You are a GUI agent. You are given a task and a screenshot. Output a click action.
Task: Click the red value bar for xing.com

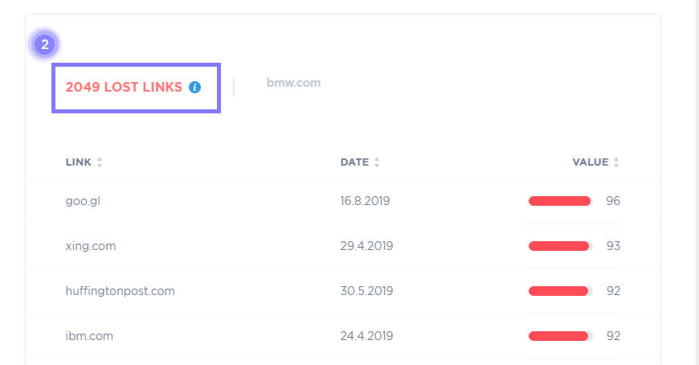pos(560,246)
